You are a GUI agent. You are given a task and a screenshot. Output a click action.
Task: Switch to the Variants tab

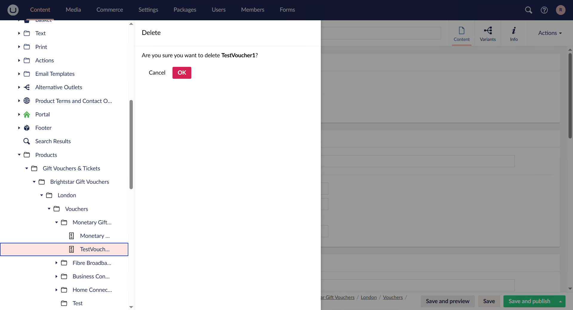coord(488,33)
